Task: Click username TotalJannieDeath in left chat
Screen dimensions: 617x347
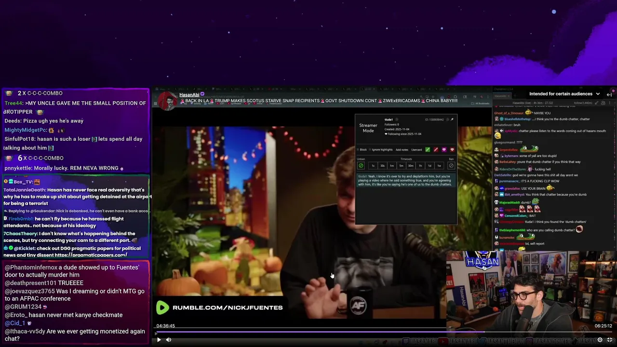Action: [25, 190]
